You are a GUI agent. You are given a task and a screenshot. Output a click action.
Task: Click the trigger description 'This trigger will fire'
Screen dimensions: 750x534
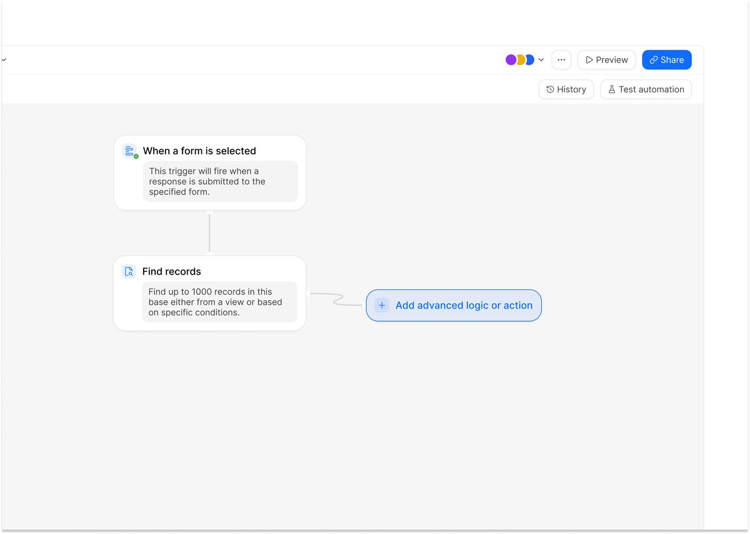coord(221,182)
